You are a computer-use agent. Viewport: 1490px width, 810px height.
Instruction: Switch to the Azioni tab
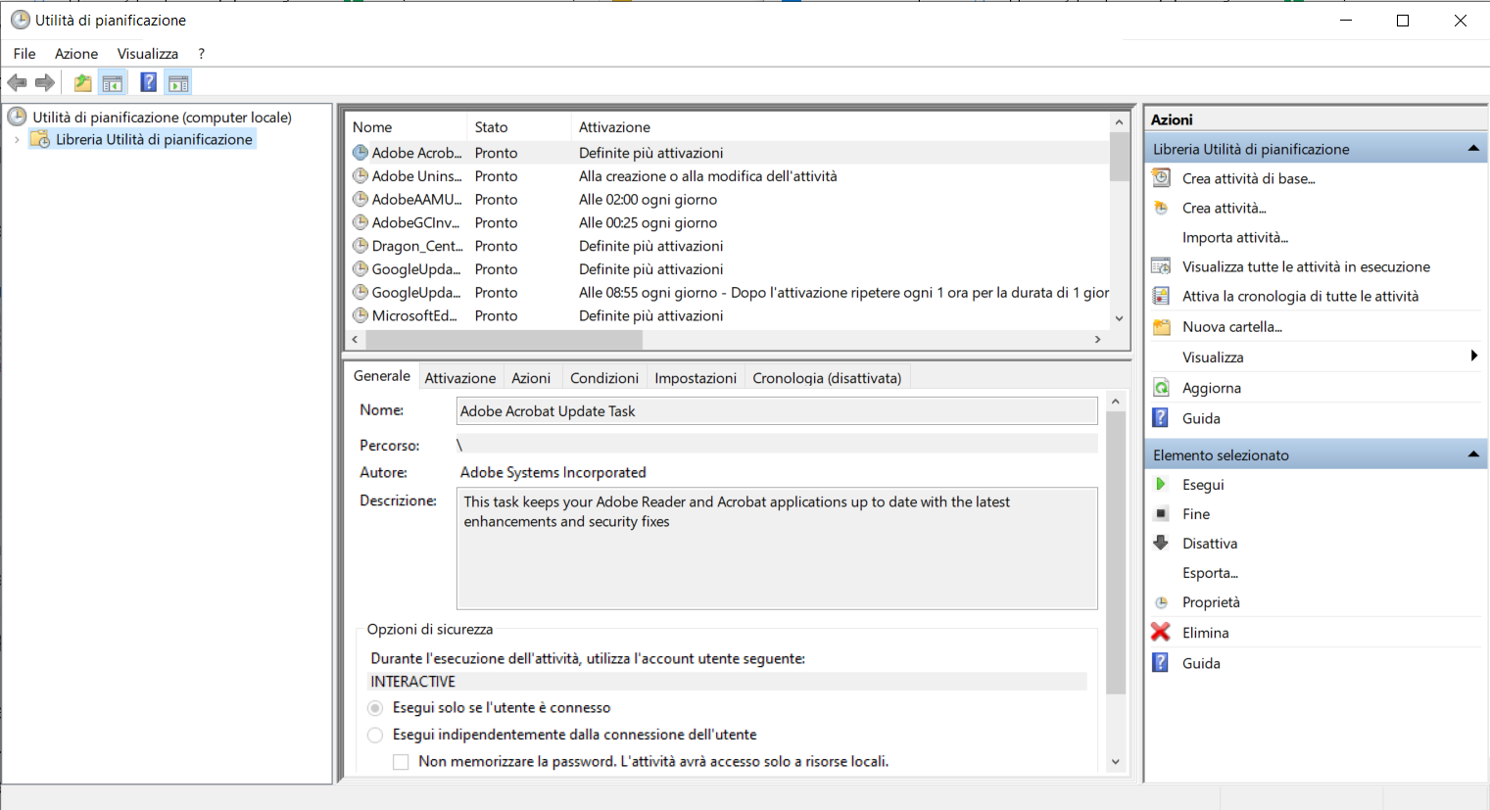[x=531, y=378]
